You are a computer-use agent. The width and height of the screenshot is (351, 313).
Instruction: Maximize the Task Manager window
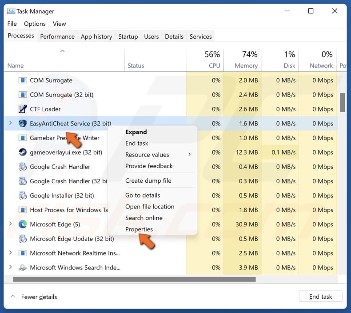tap(311, 11)
